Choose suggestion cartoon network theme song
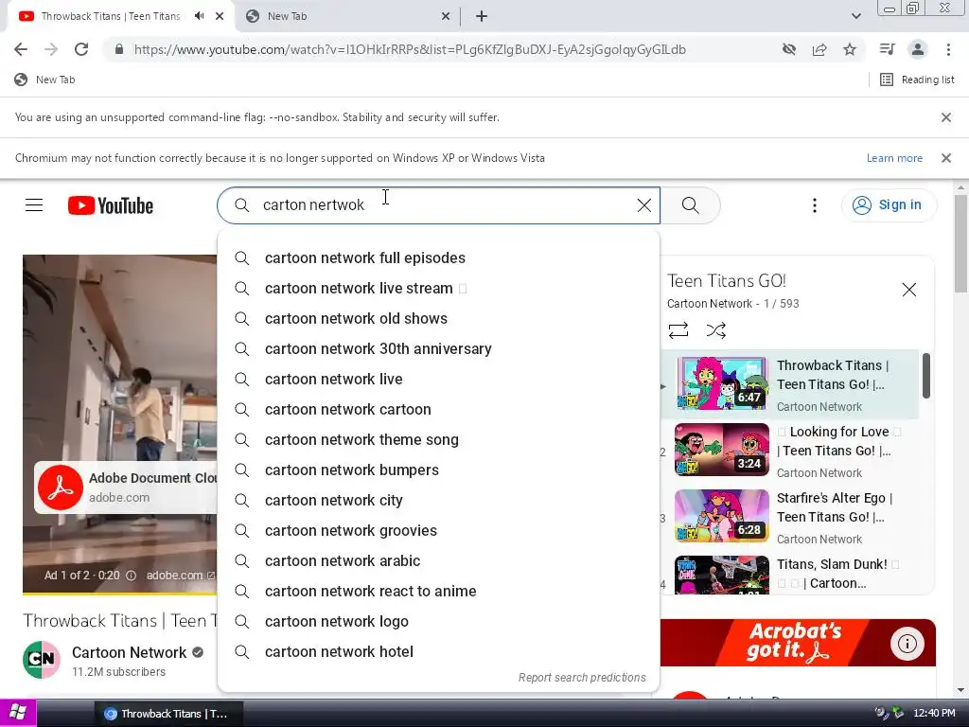 point(439,439)
